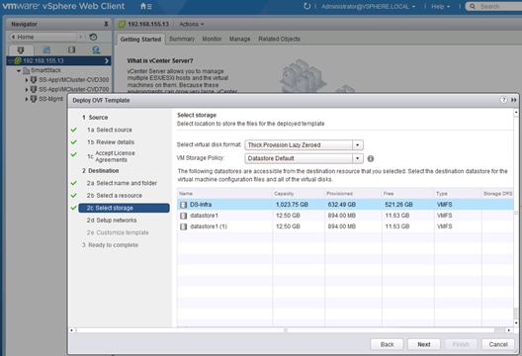The width and height of the screenshot is (522, 356).
Task: Select the datastore1 row name
Action: coord(204,216)
